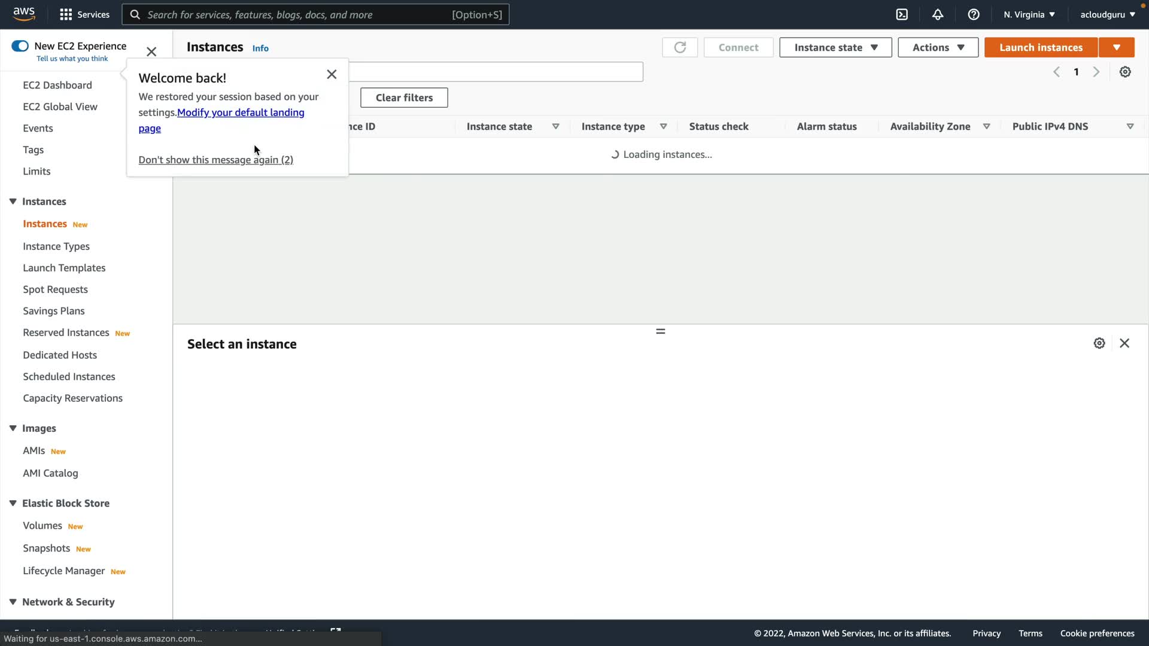Click the AWS logo

pos(24,14)
